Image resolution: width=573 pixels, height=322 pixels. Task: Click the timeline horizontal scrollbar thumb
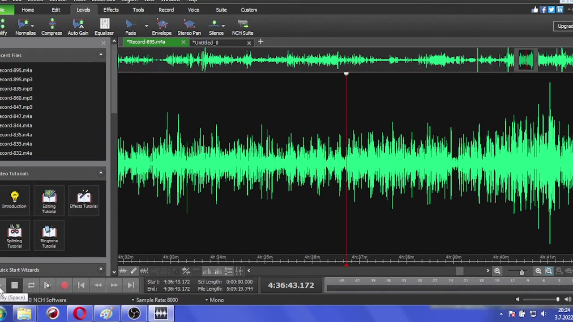[459, 271]
